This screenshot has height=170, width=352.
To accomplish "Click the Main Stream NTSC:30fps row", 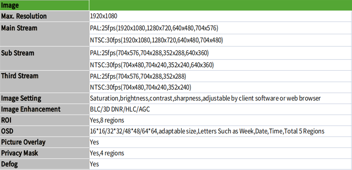I will pos(221,40).
